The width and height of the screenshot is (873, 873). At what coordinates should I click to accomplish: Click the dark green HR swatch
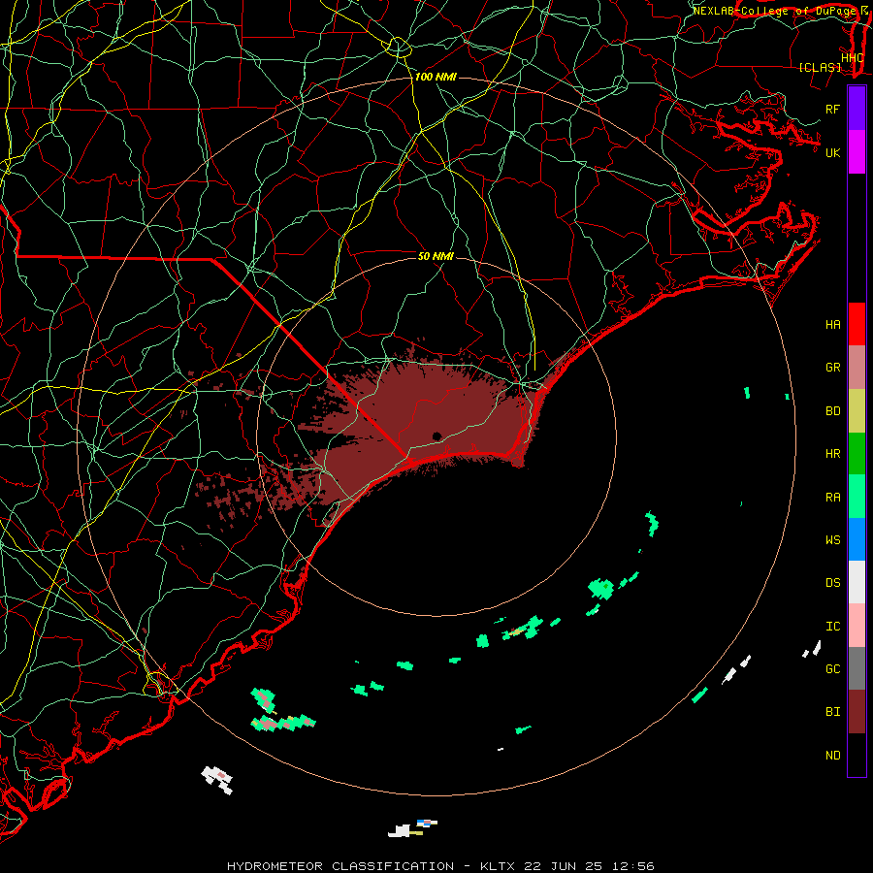click(x=857, y=453)
